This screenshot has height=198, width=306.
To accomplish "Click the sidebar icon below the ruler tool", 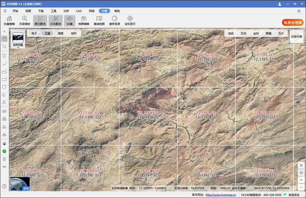I will [4, 119].
